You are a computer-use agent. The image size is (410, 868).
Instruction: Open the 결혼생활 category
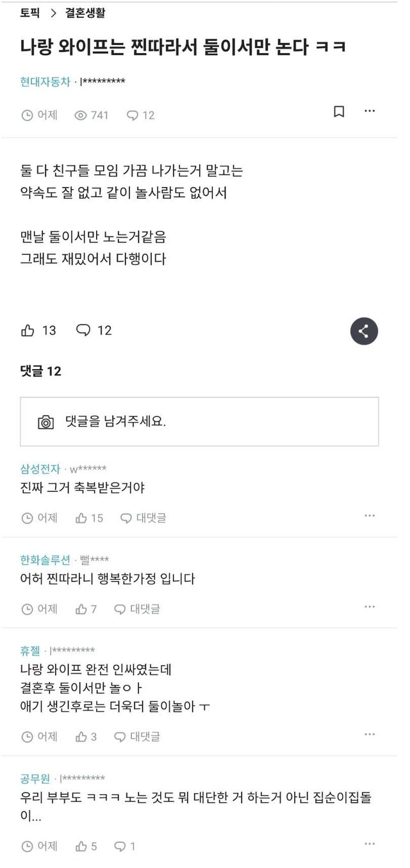tap(86, 12)
